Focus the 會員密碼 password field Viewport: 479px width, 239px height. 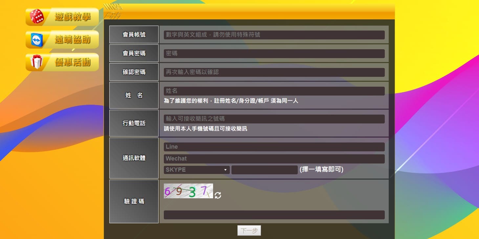tap(274, 54)
